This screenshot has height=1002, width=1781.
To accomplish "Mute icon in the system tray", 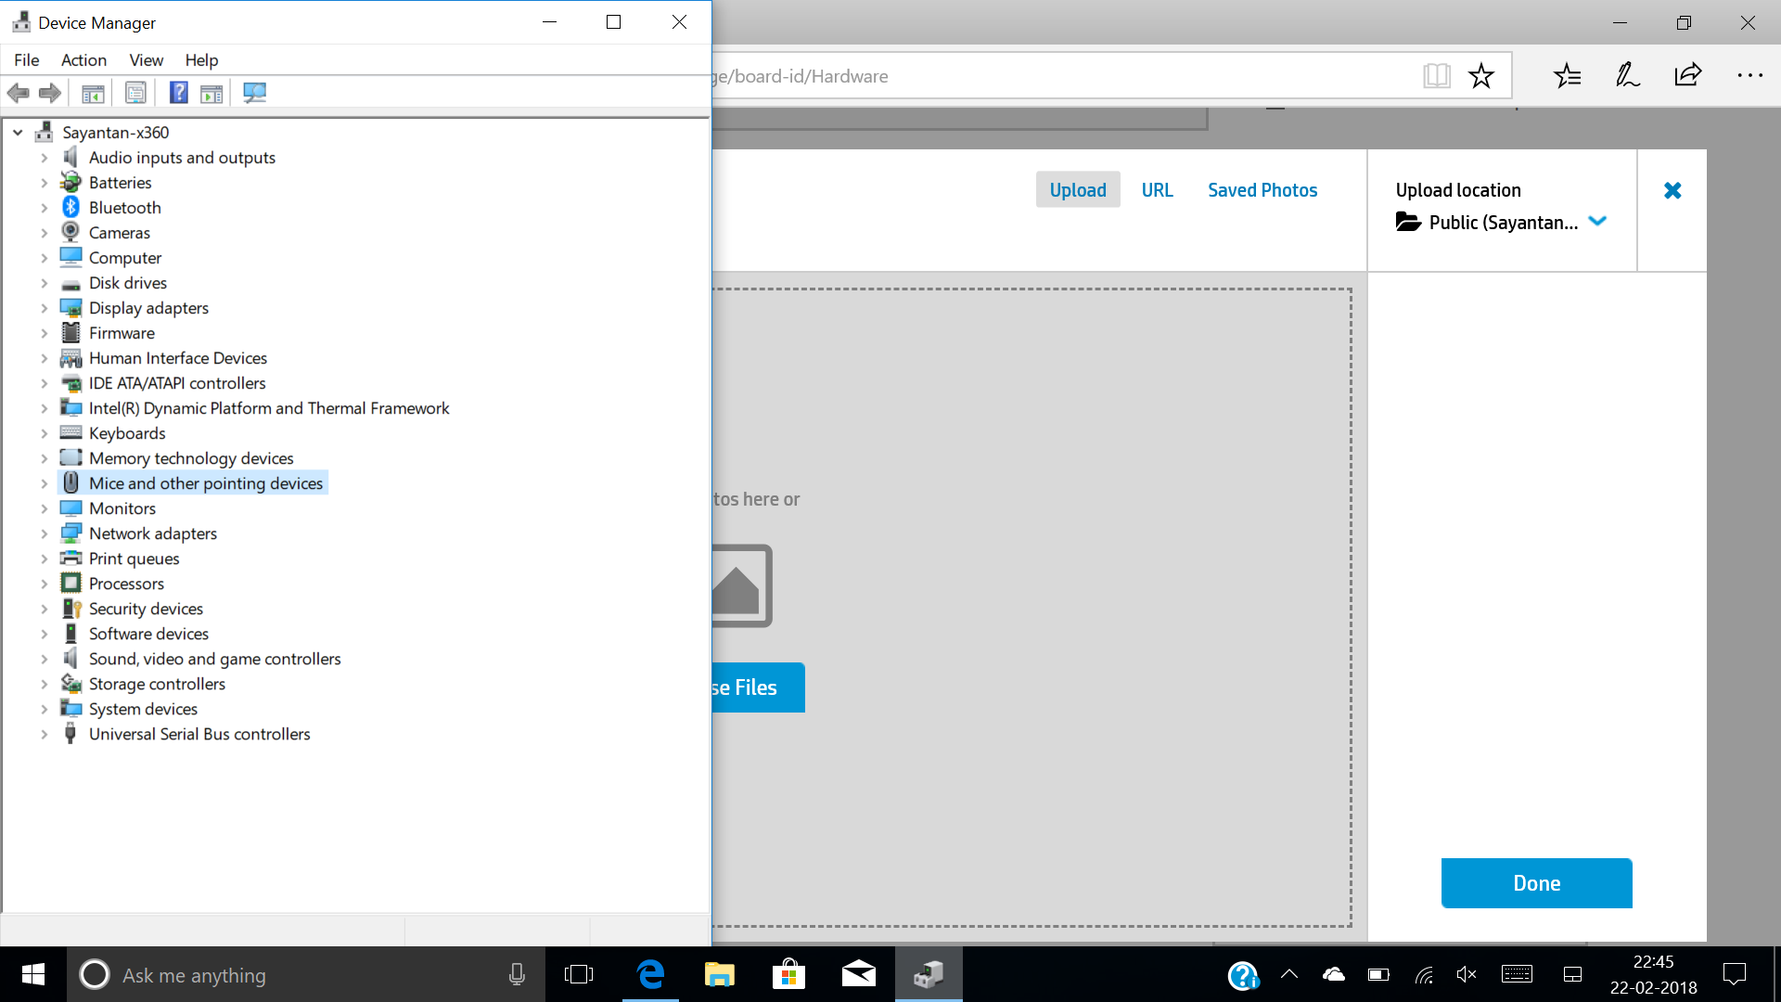I will 1467,974.
